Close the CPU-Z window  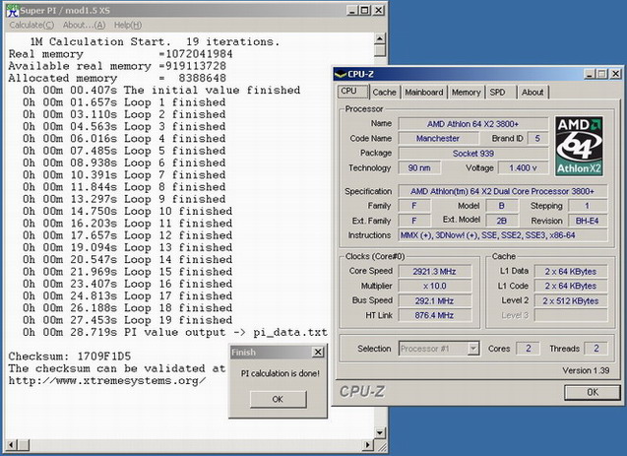[x=616, y=74]
